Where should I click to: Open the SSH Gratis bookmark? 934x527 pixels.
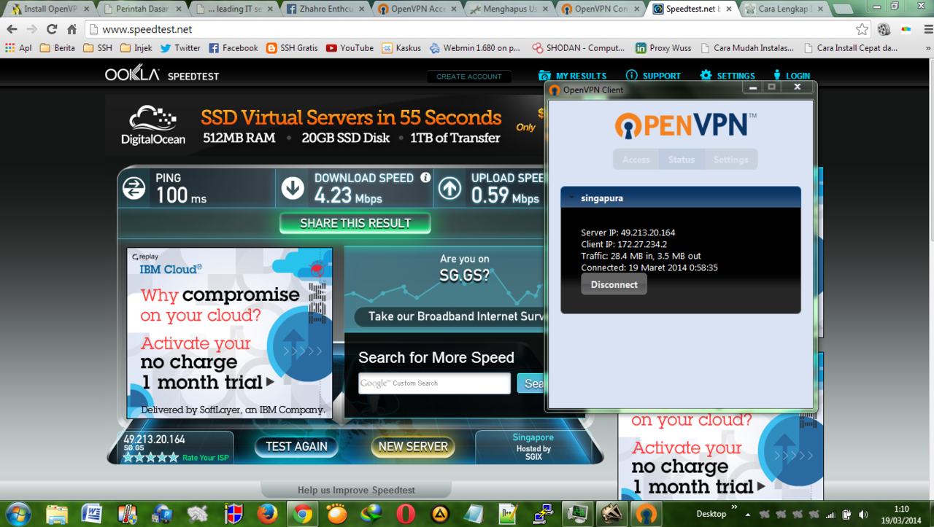pos(292,48)
